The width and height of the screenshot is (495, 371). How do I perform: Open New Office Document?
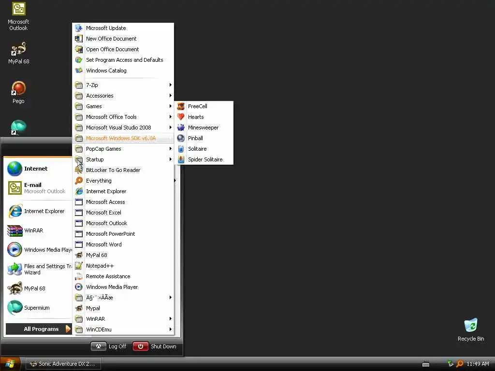point(123,39)
